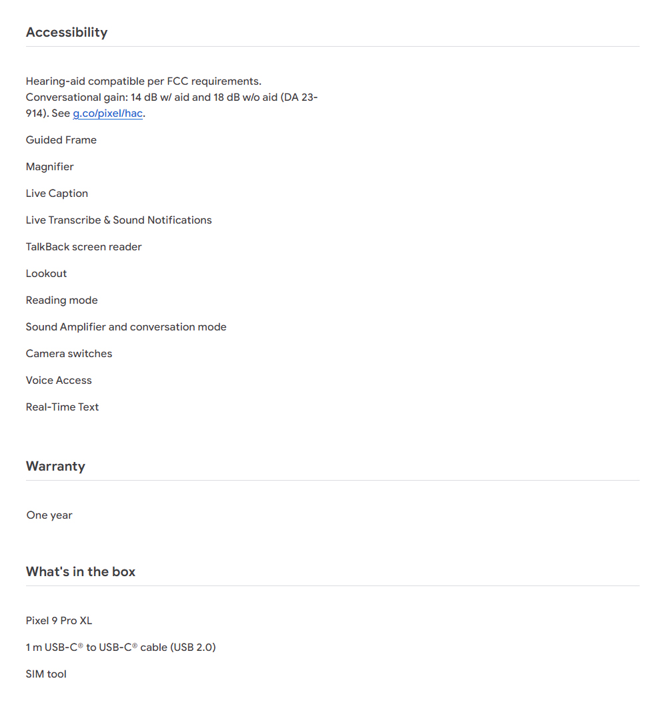
Task: Click the hearing-aid compatible FCC requirements text
Action: 143,81
